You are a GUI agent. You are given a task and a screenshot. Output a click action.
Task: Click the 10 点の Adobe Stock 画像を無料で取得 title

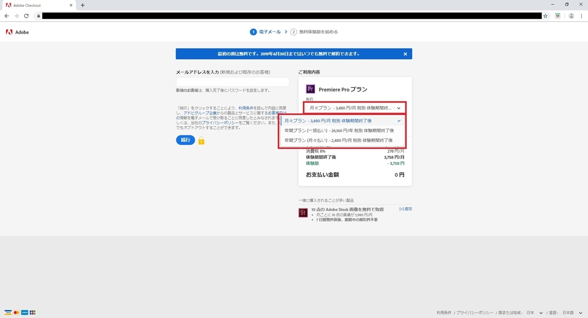point(347,209)
